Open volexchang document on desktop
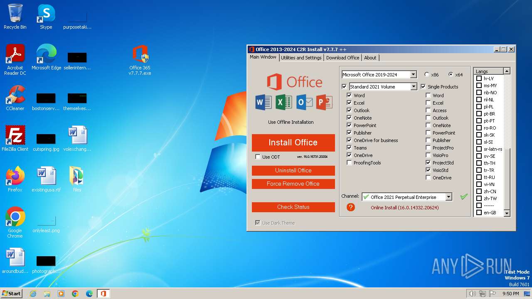 pos(77,138)
